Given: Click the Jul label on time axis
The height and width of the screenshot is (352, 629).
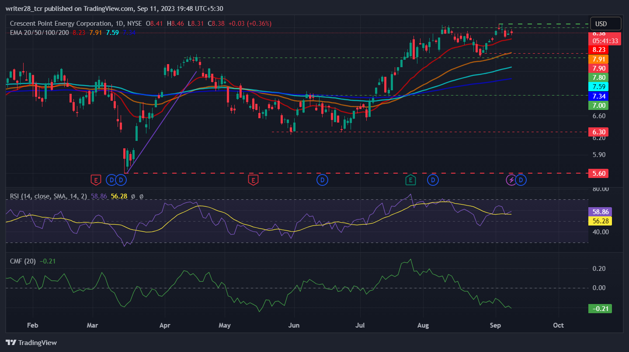Looking at the screenshot, I should pyautogui.click(x=361, y=325).
